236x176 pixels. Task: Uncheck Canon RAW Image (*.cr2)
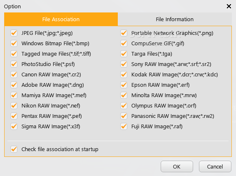tap(14, 74)
